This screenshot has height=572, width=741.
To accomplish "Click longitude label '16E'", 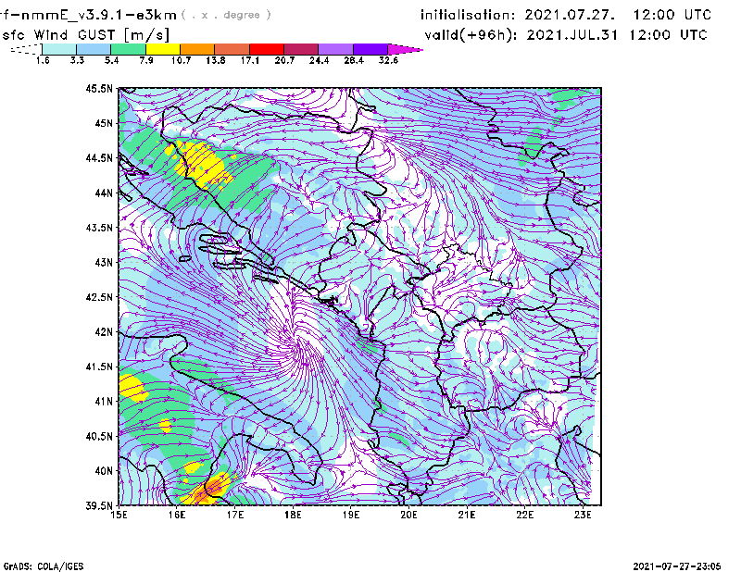I will click(177, 515).
